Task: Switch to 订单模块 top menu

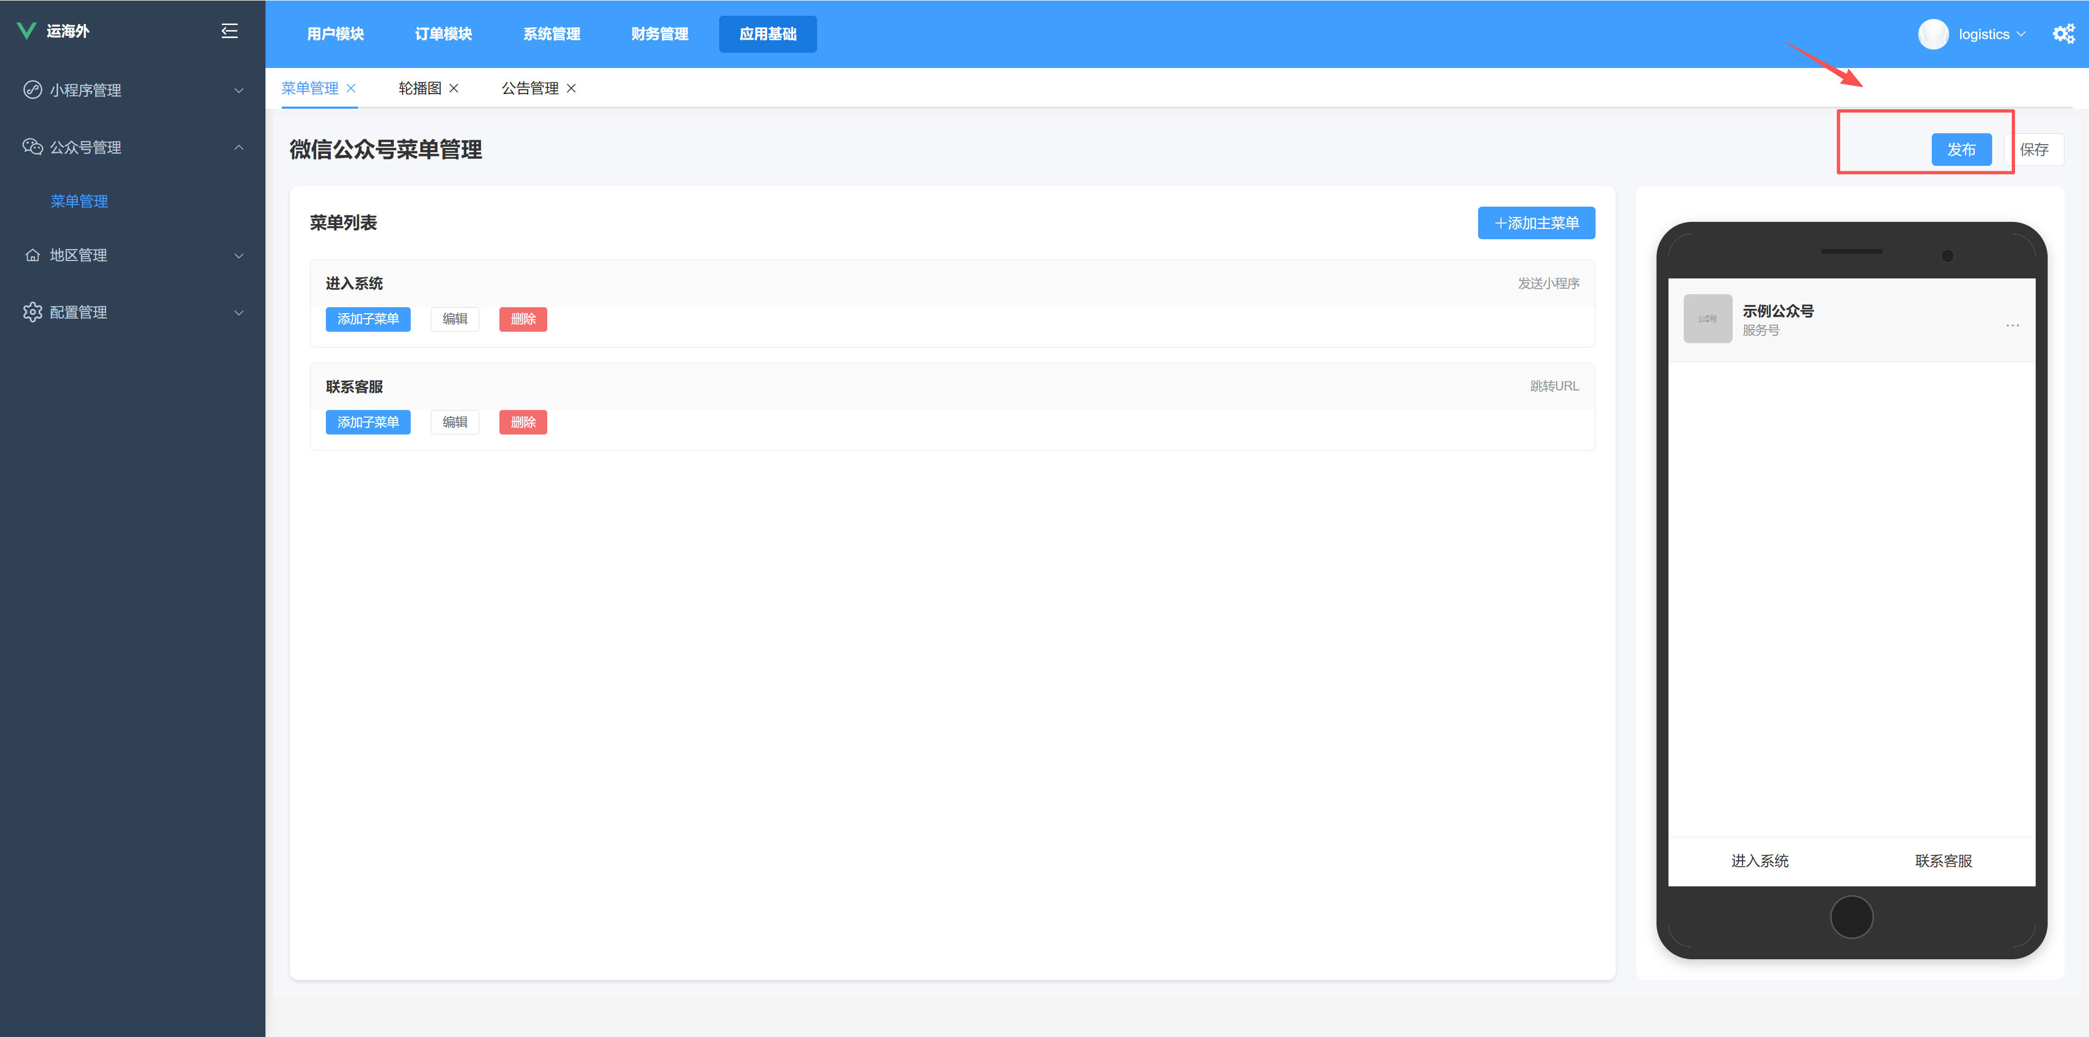Action: [x=443, y=34]
